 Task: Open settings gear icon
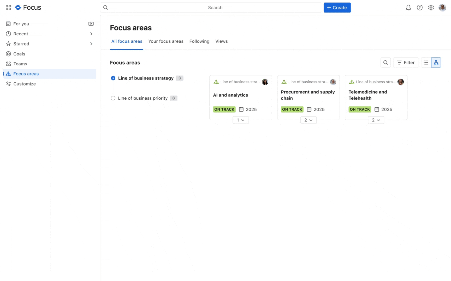tap(431, 8)
